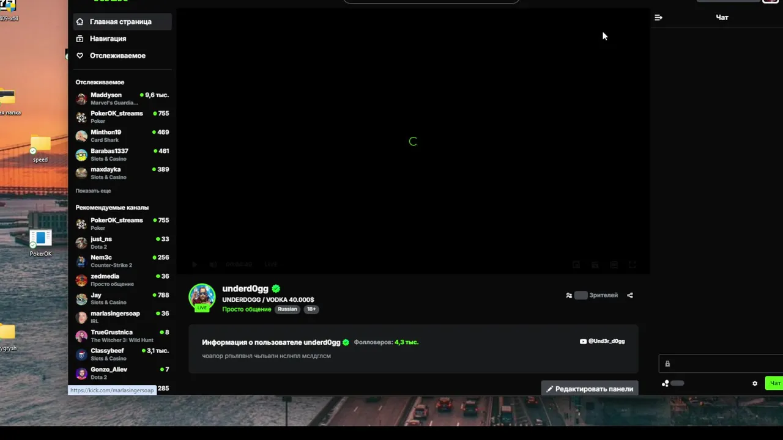The height and width of the screenshot is (440, 783).
Task: Expand followed list with Показать еще
Action: [x=93, y=191]
